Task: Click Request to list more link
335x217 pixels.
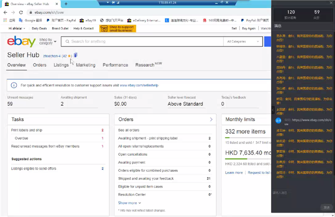Action: click(259, 173)
